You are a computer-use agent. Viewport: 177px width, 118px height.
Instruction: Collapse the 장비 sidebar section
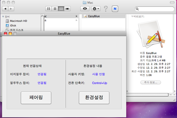pos(3,17)
